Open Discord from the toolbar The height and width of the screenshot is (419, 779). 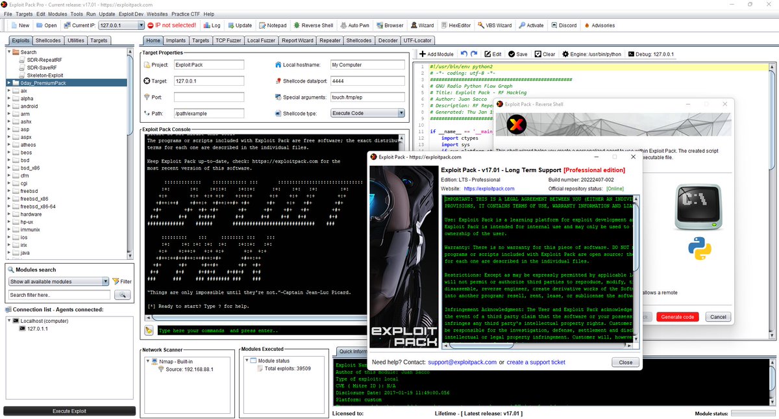pyautogui.click(x=563, y=25)
